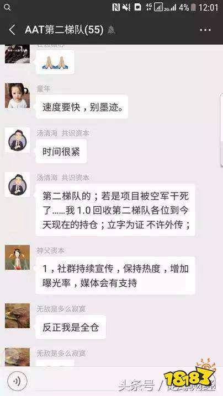Open the three-dot chat options menu
This screenshot has width=223, height=396.
205,30
